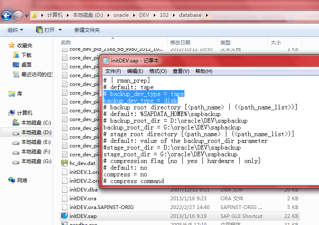Select 计算机 in the address breadcrumb
319x225 pixels.
[55, 15]
